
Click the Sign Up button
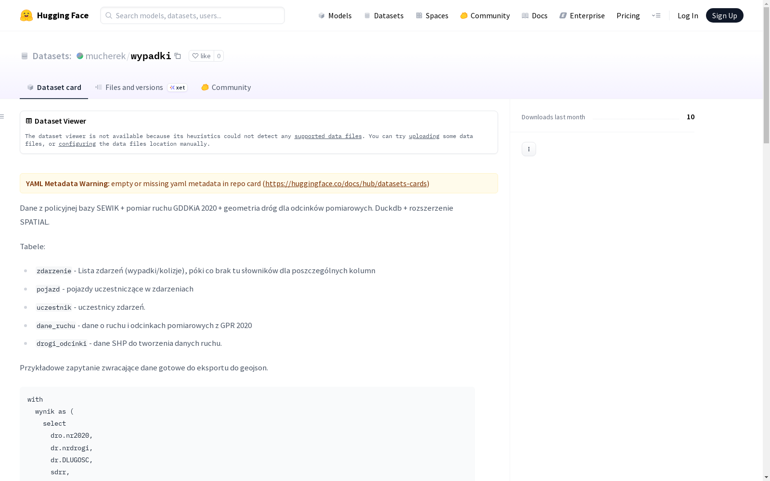click(x=725, y=15)
